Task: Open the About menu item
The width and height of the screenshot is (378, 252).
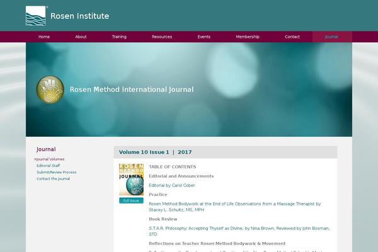Action: [x=81, y=37]
